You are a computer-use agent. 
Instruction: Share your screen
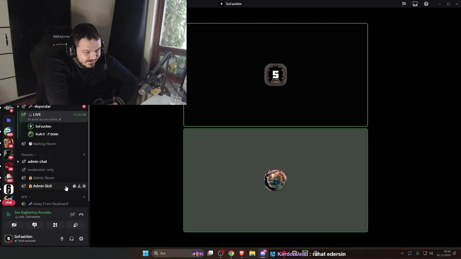tap(35, 225)
